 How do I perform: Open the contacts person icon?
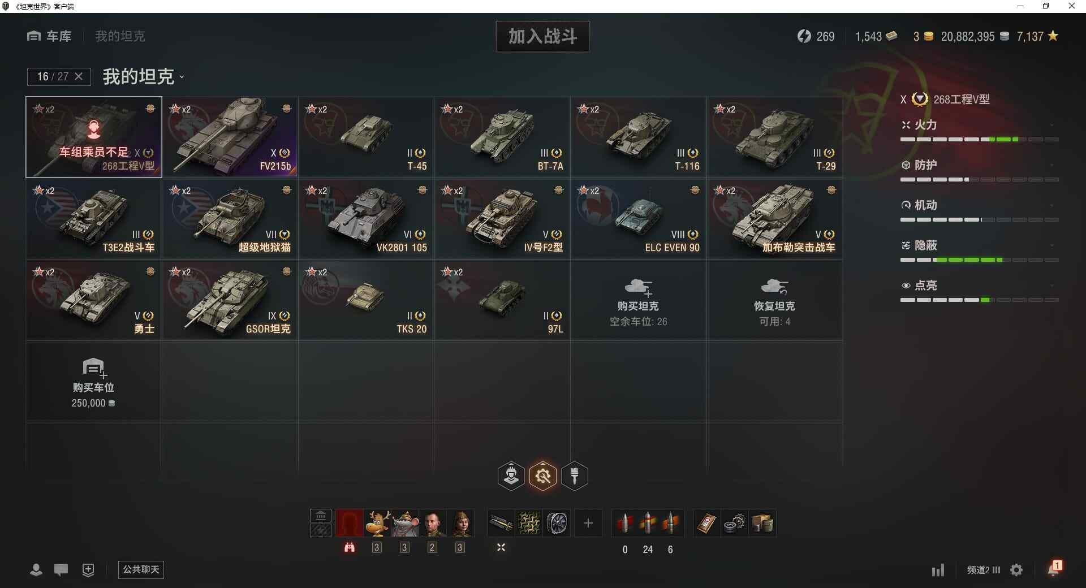36,569
